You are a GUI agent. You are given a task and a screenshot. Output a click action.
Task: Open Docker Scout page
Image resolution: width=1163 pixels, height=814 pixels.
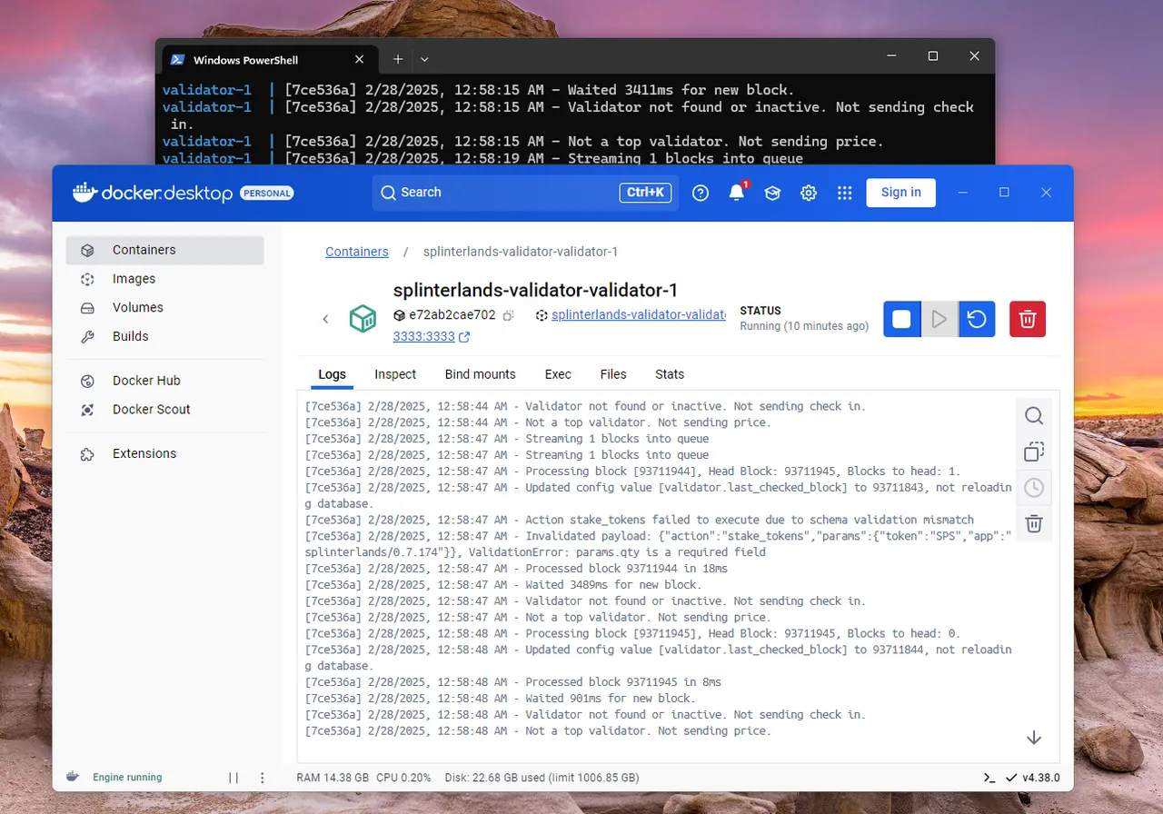[164, 410]
